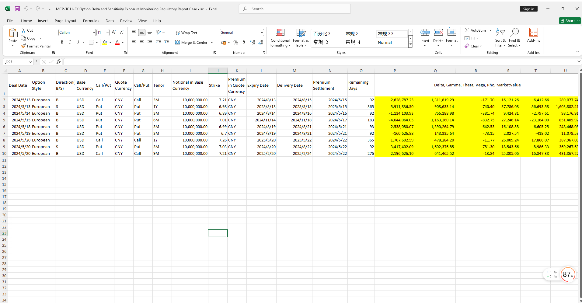582x303 pixels.
Task: Expand Merge & Center dropdown arrow
Action: [x=212, y=42]
